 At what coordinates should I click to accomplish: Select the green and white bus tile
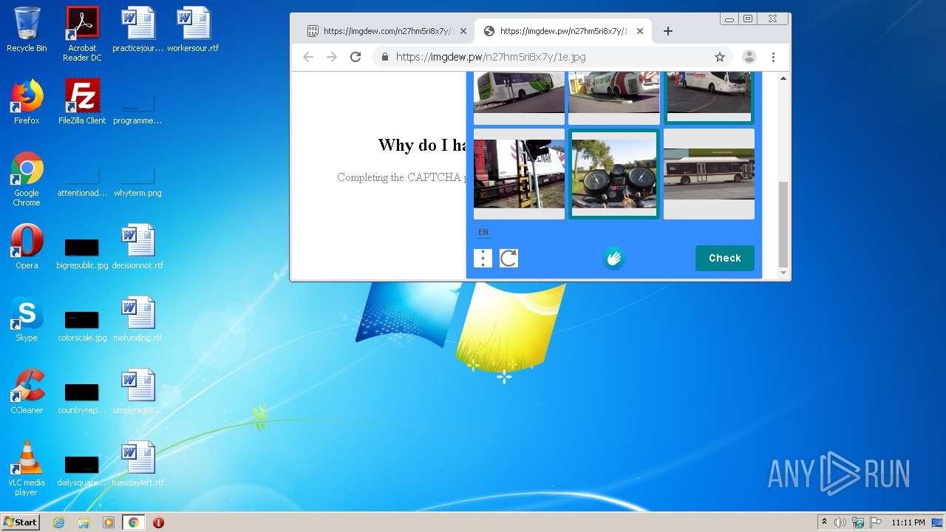coord(519,98)
